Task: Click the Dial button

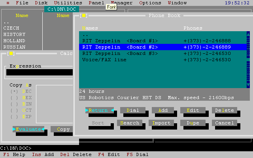Action: [x=133, y=110]
